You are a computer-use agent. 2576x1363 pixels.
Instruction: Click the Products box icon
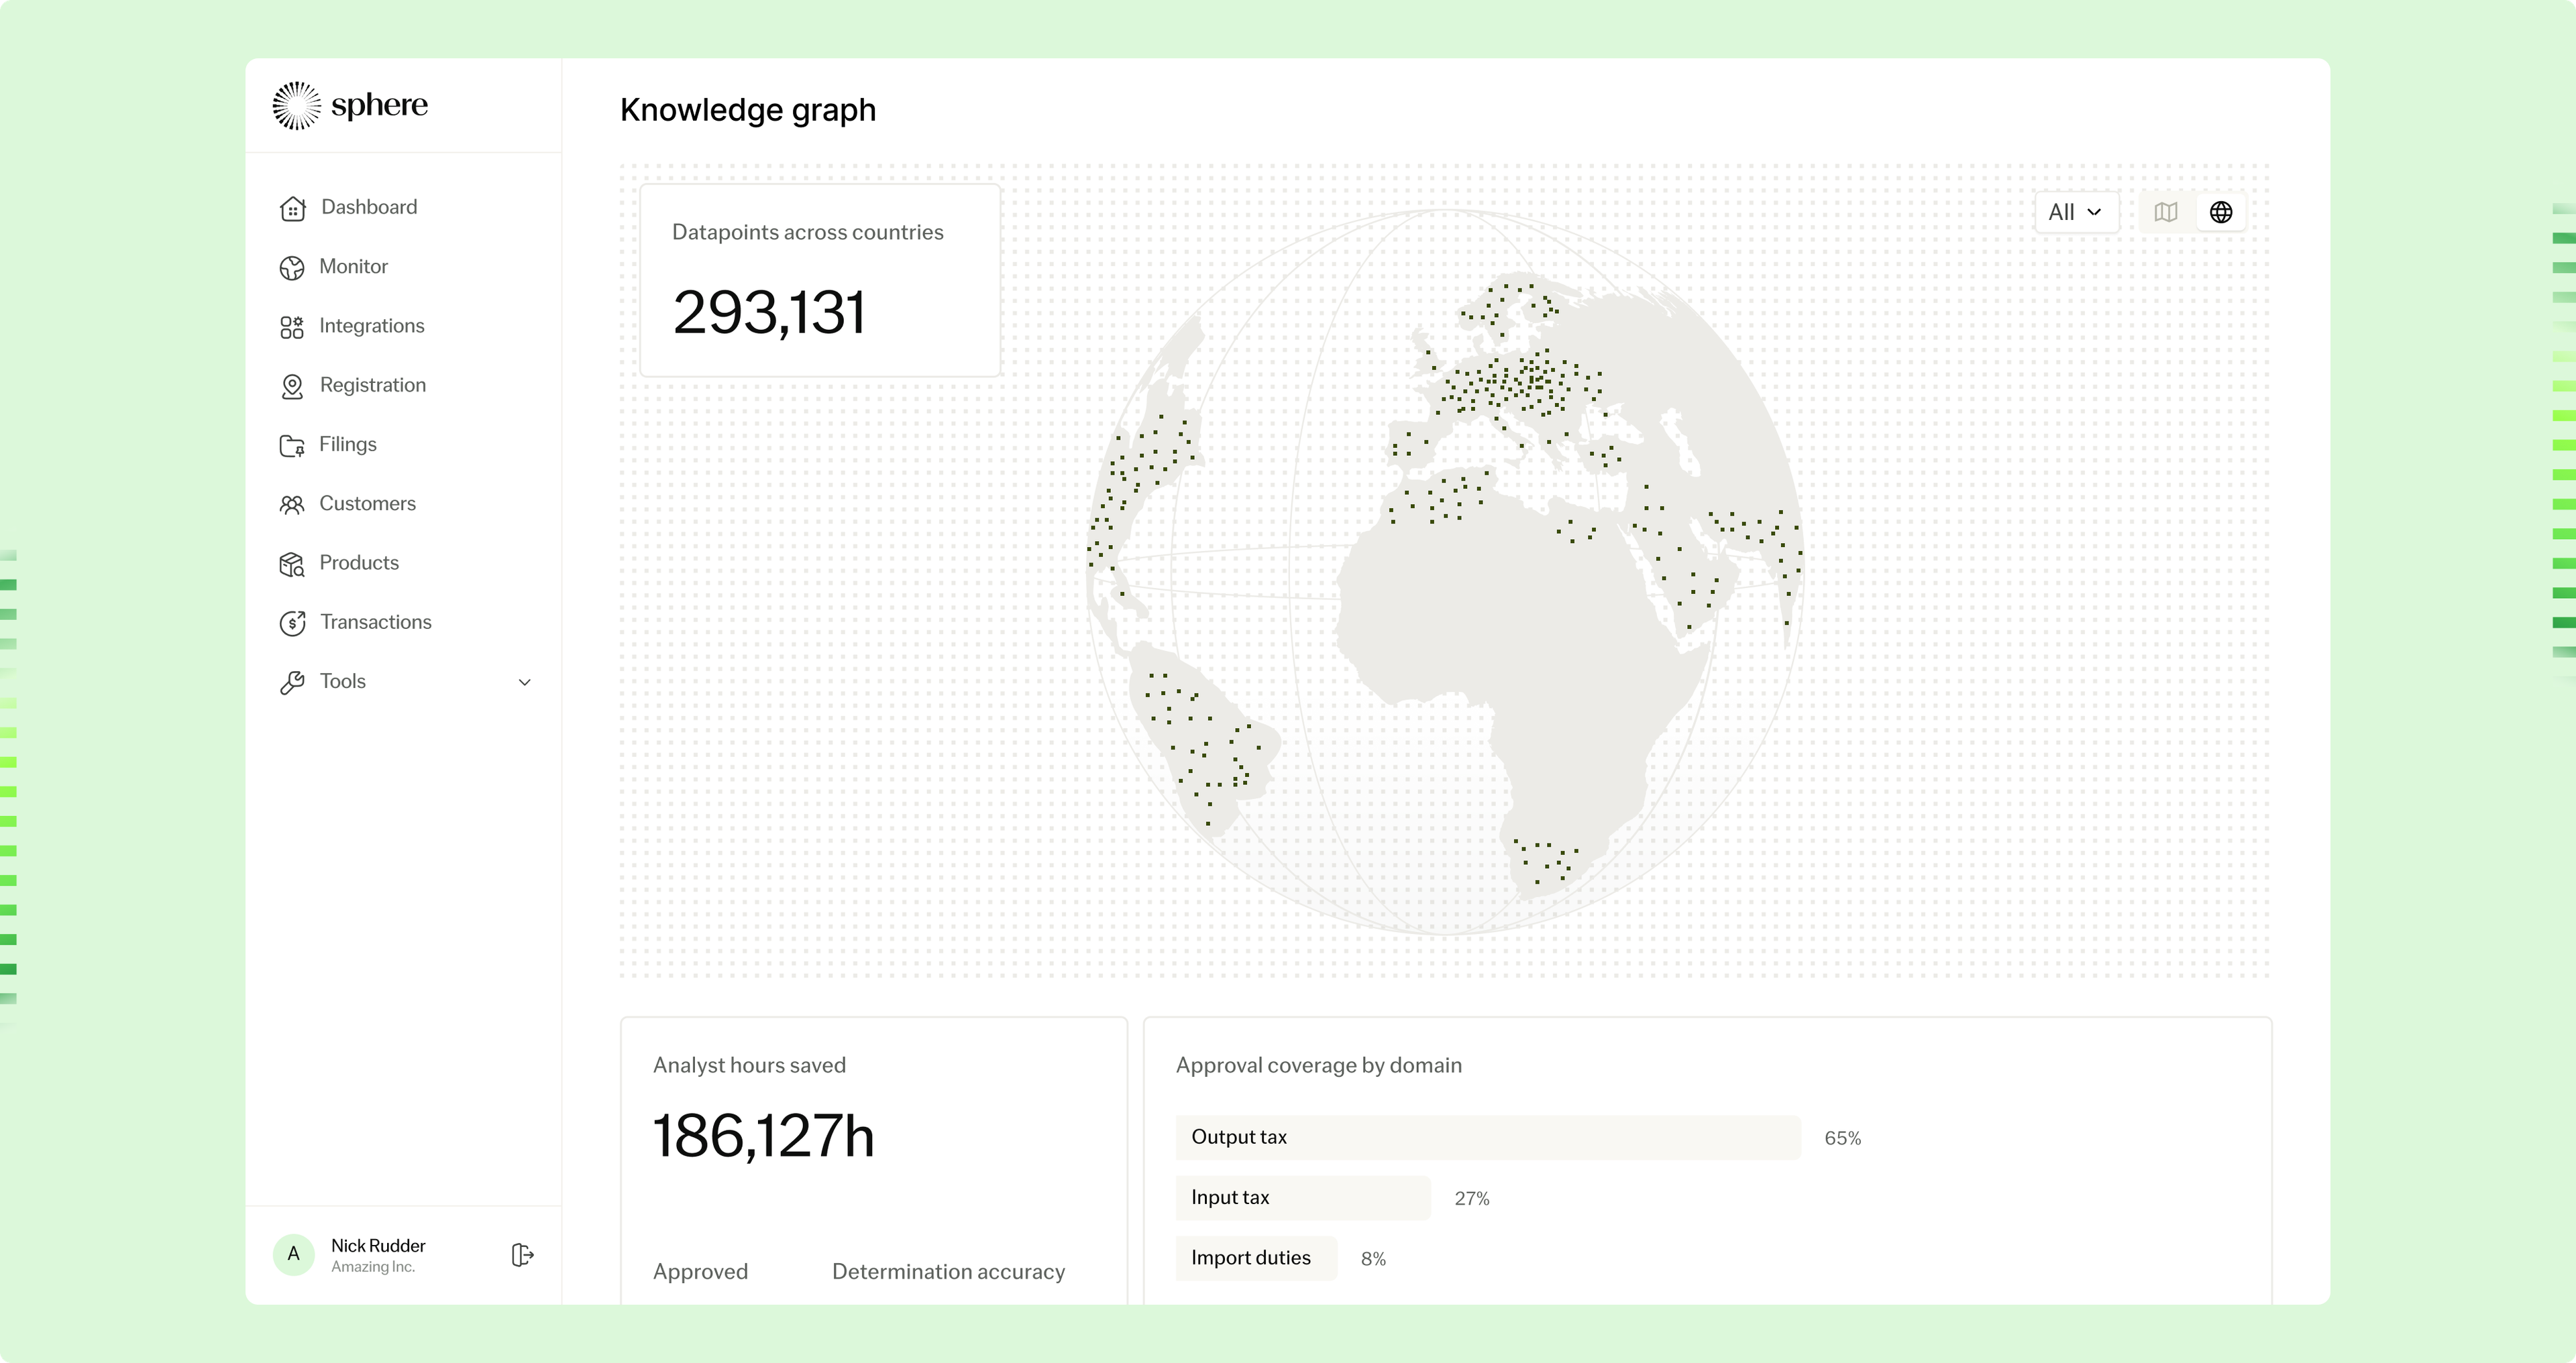click(x=292, y=564)
